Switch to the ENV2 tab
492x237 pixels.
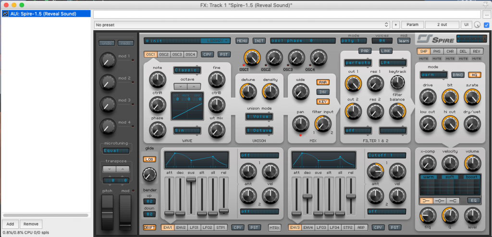181,227
